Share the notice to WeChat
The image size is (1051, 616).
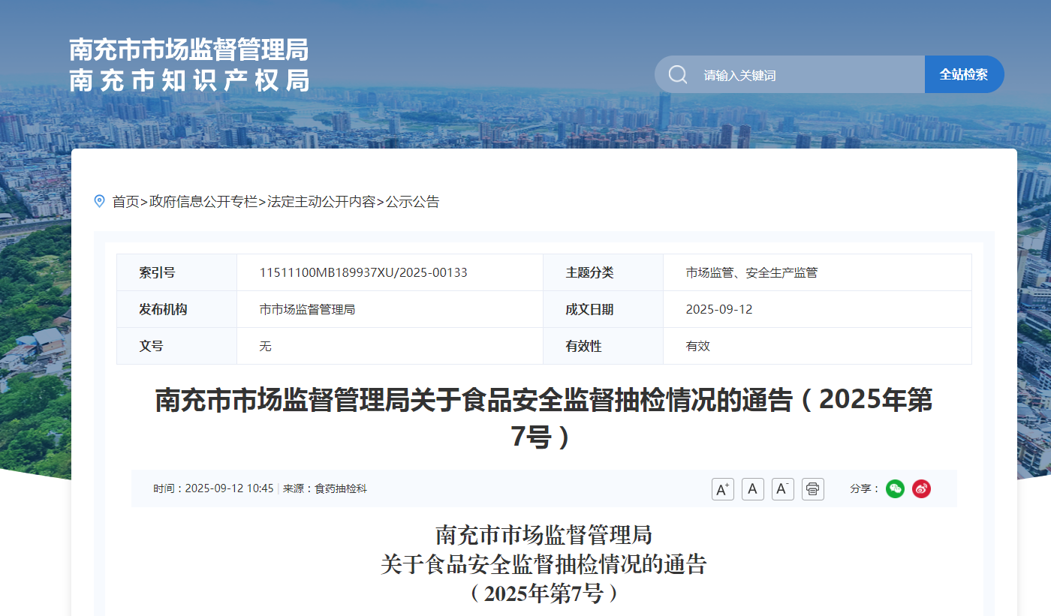click(x=895, y=488)
